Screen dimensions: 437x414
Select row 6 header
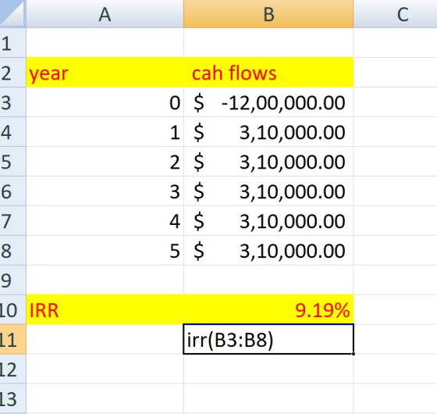pos(12,191)
